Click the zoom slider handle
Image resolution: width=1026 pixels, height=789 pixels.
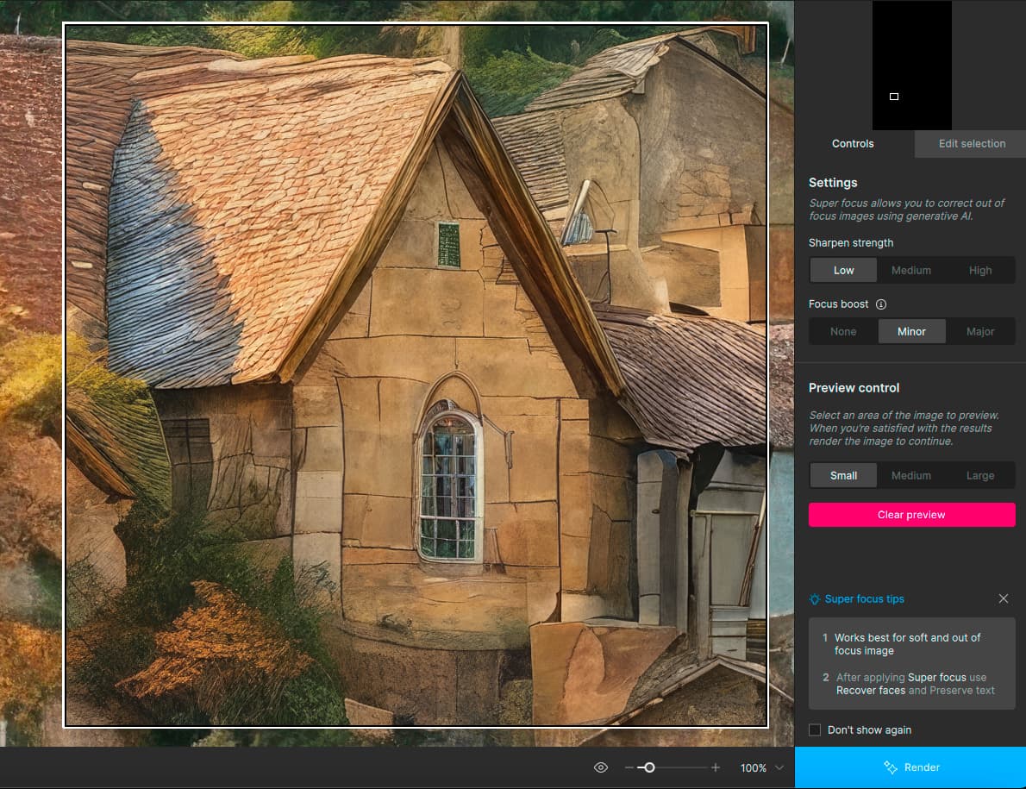(649, 767)
